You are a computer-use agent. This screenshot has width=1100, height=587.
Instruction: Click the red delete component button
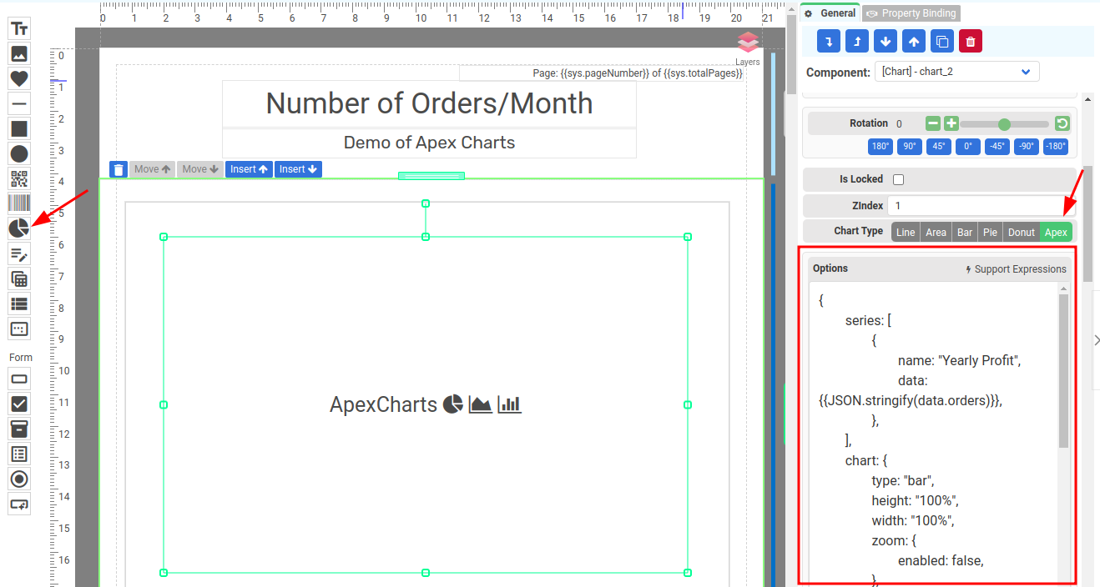click(971, 42)
